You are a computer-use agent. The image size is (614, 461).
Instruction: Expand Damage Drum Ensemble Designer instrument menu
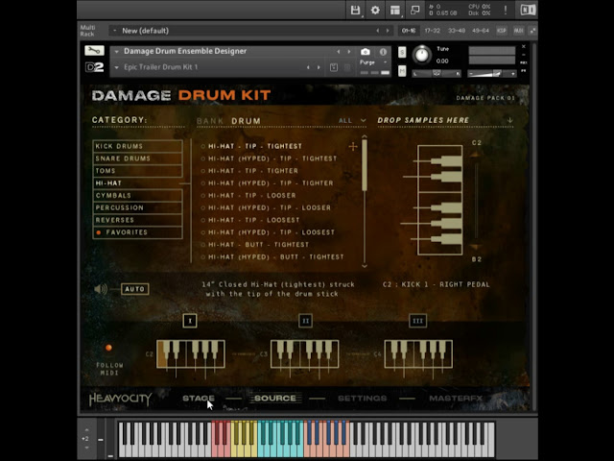[x=117, y=51]
